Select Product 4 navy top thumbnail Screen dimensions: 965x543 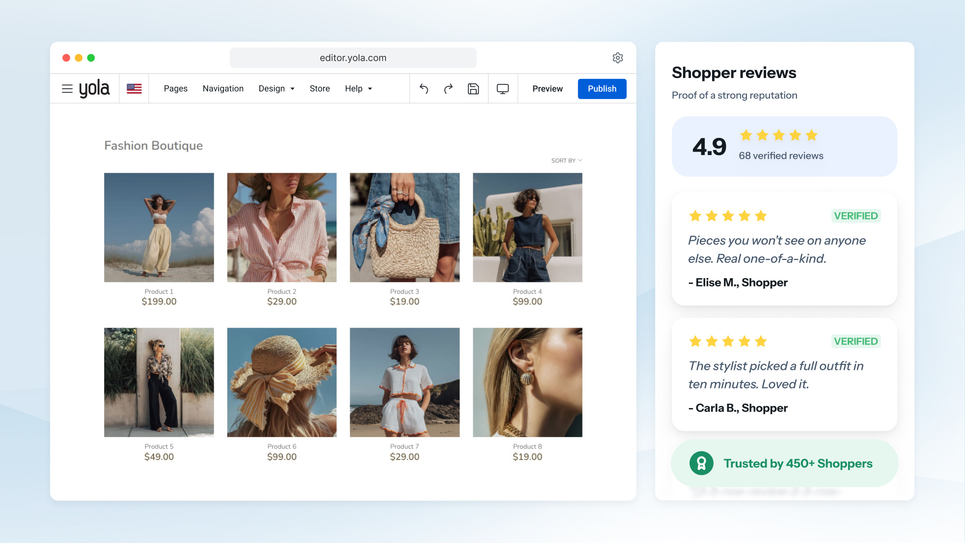[527, 227]
